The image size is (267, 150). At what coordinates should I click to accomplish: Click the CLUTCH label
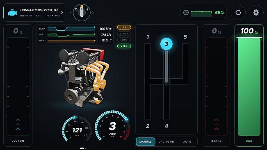(18, 141)
